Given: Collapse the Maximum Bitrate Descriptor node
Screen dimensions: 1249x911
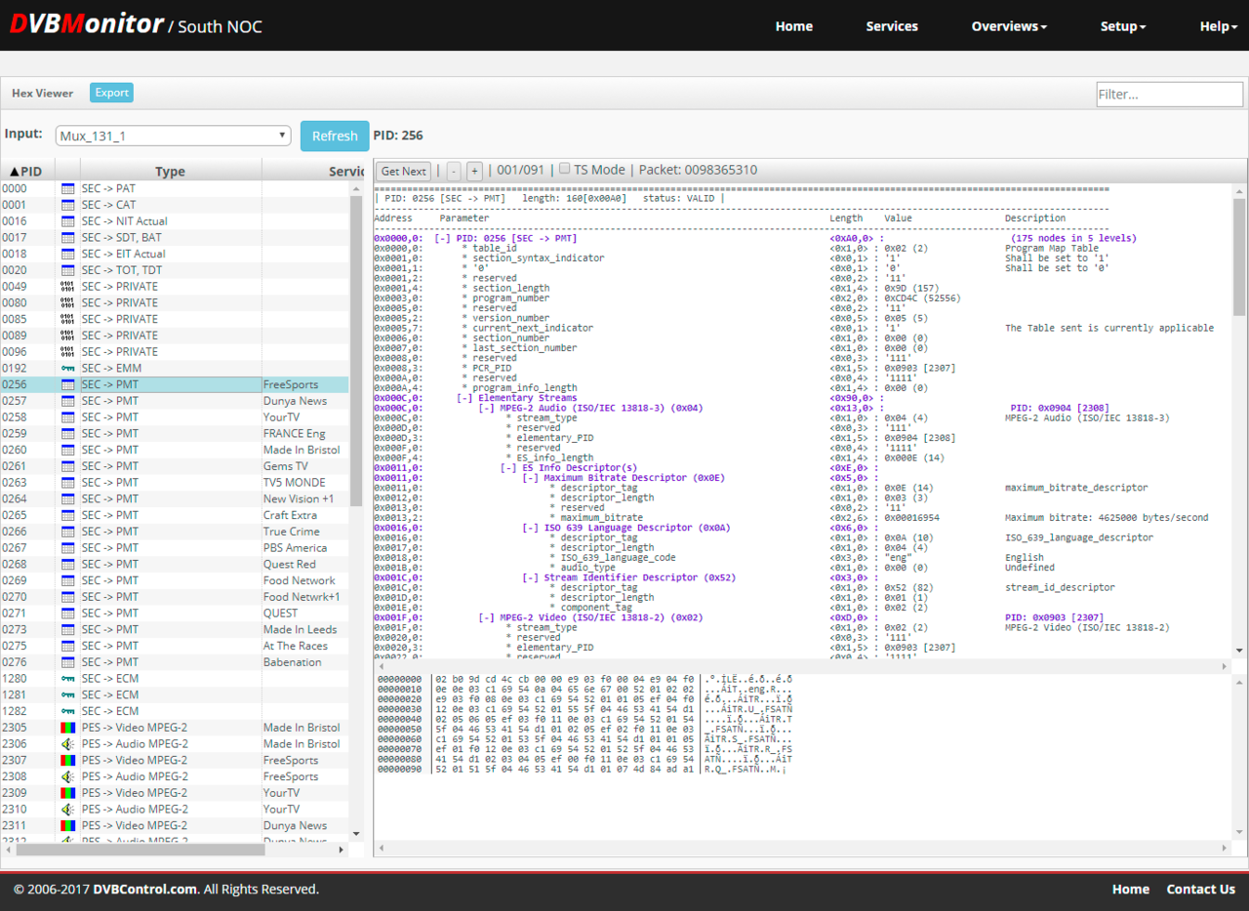Looking at the screenshot, I should pos(530,478).
